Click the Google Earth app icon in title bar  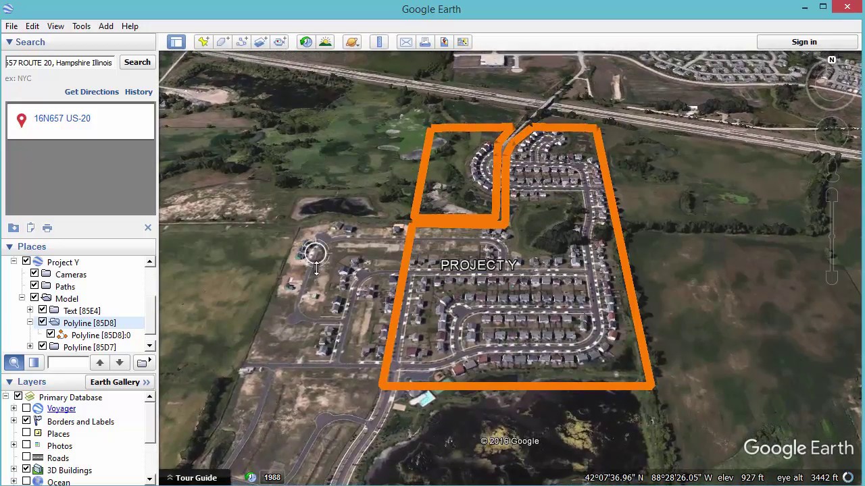click(8, 9)
